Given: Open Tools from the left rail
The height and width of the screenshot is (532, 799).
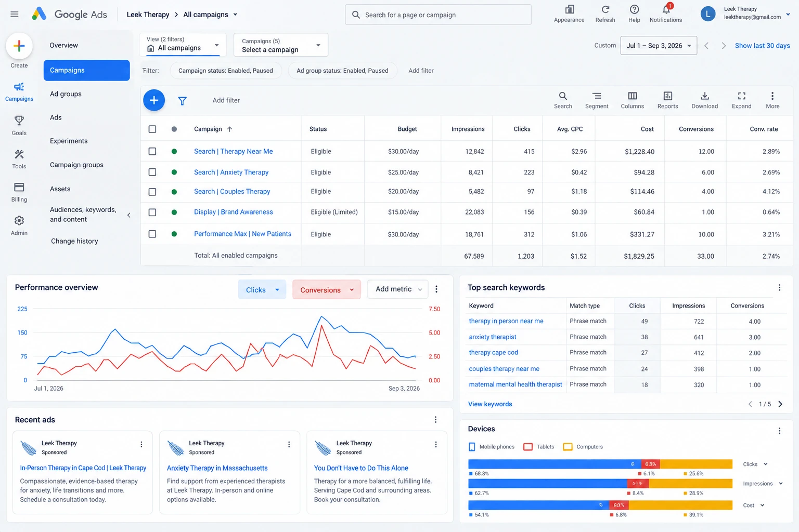Looking at the screenshot, I should [19, 159].
